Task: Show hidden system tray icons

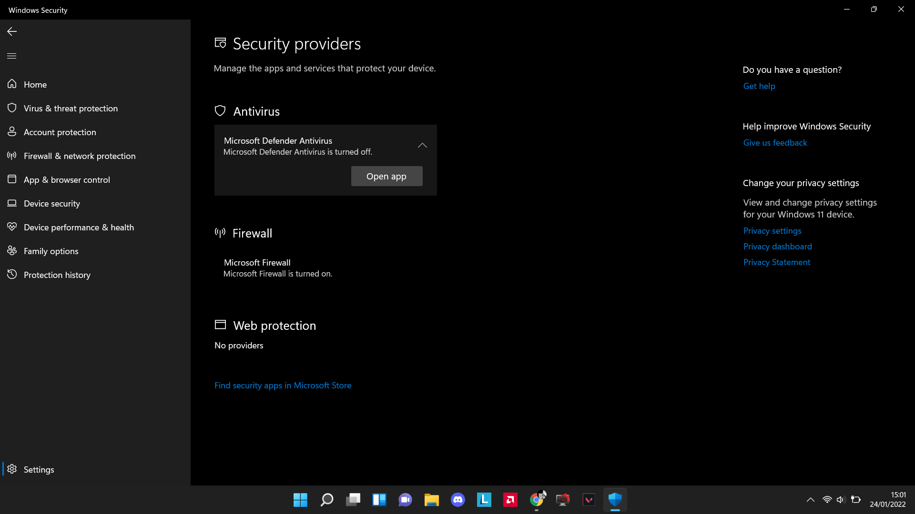Action: click(x=811, y=500)
